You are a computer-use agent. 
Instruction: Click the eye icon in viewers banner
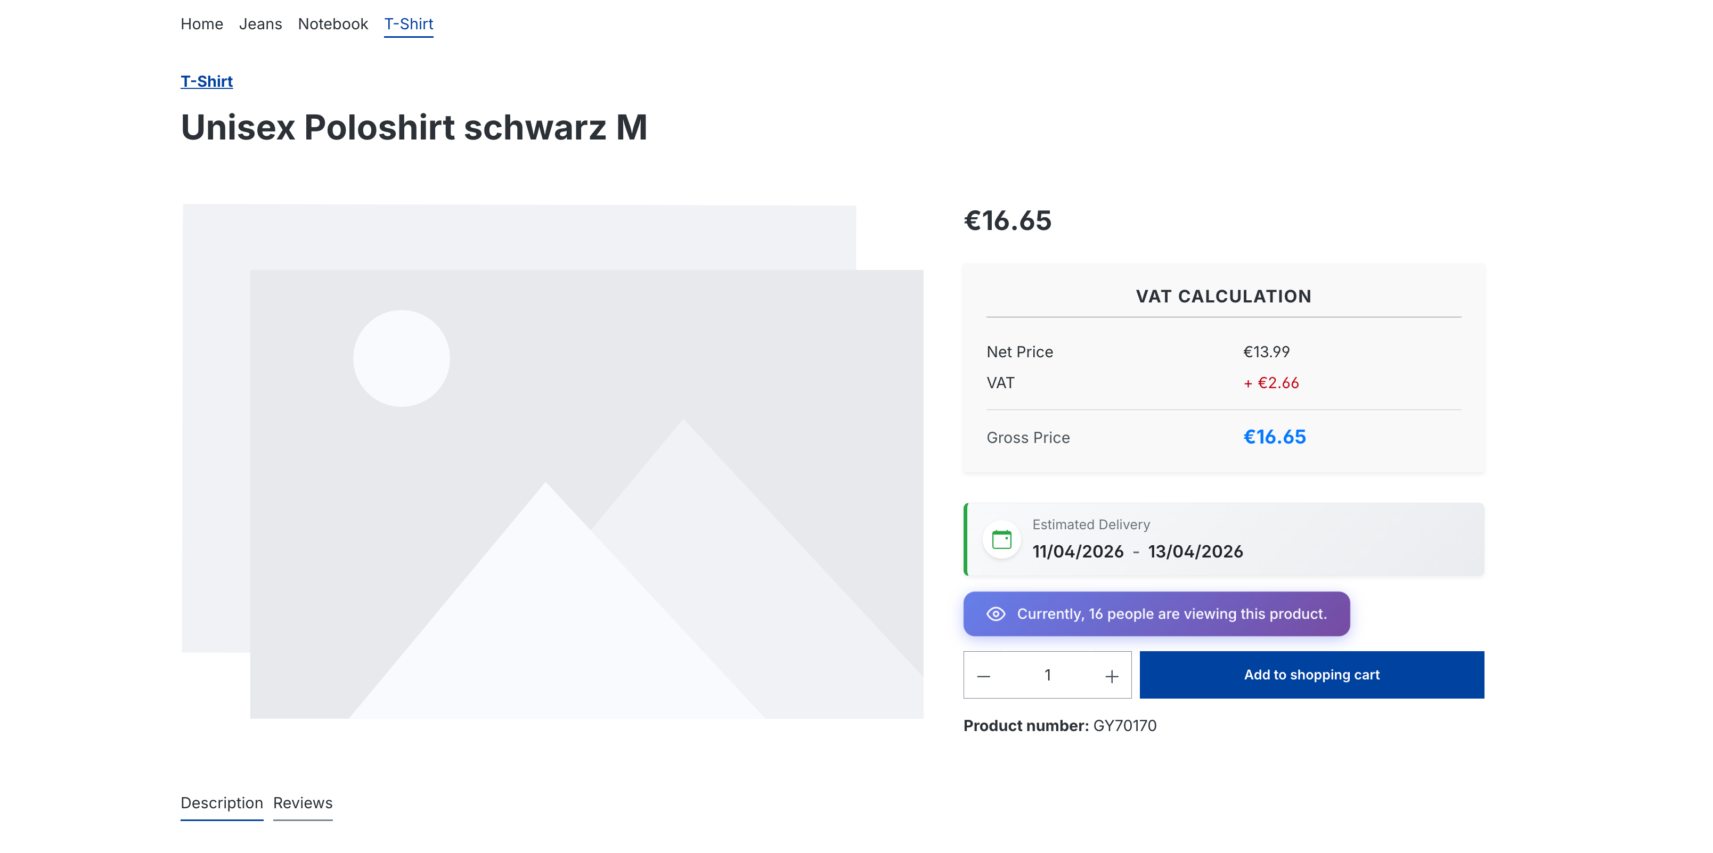point(996,613)
